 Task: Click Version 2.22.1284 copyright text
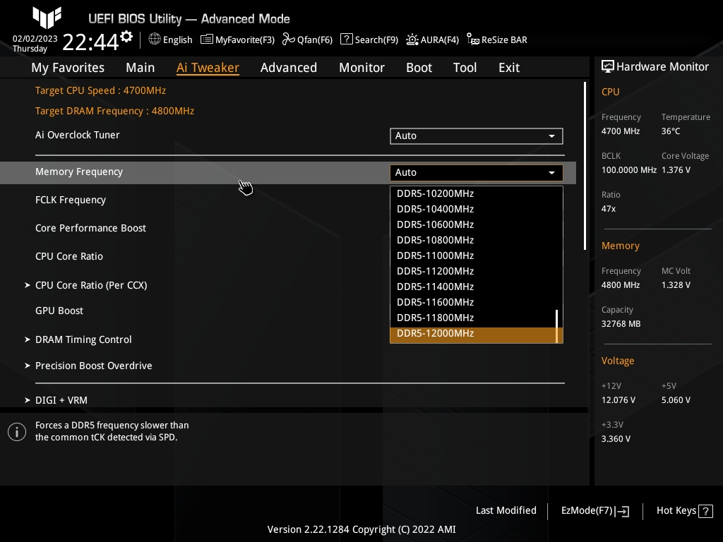361,529
